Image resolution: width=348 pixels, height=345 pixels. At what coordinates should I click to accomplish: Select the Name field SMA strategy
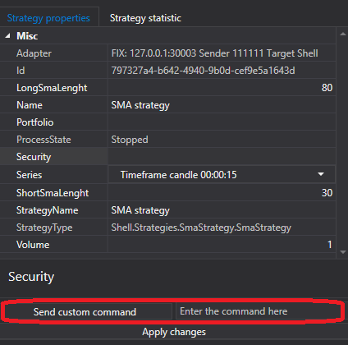pos(222,105)
